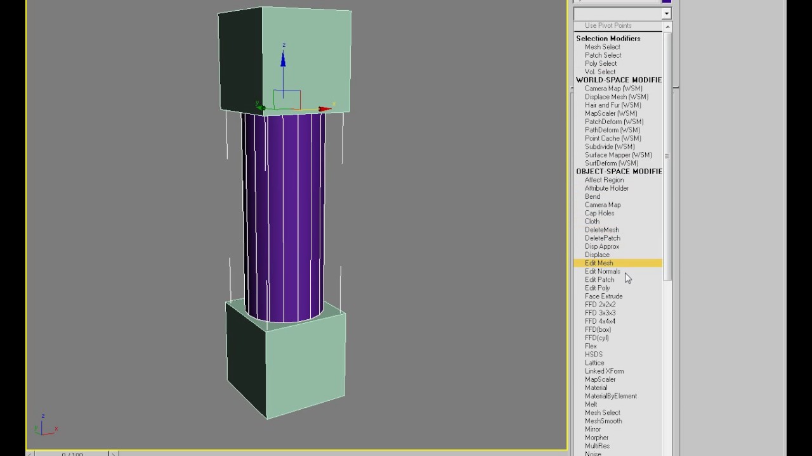Choose FFD 2x2x2 modifier
Viewport: 812px width, 456px height.
(x=600, y=305)
